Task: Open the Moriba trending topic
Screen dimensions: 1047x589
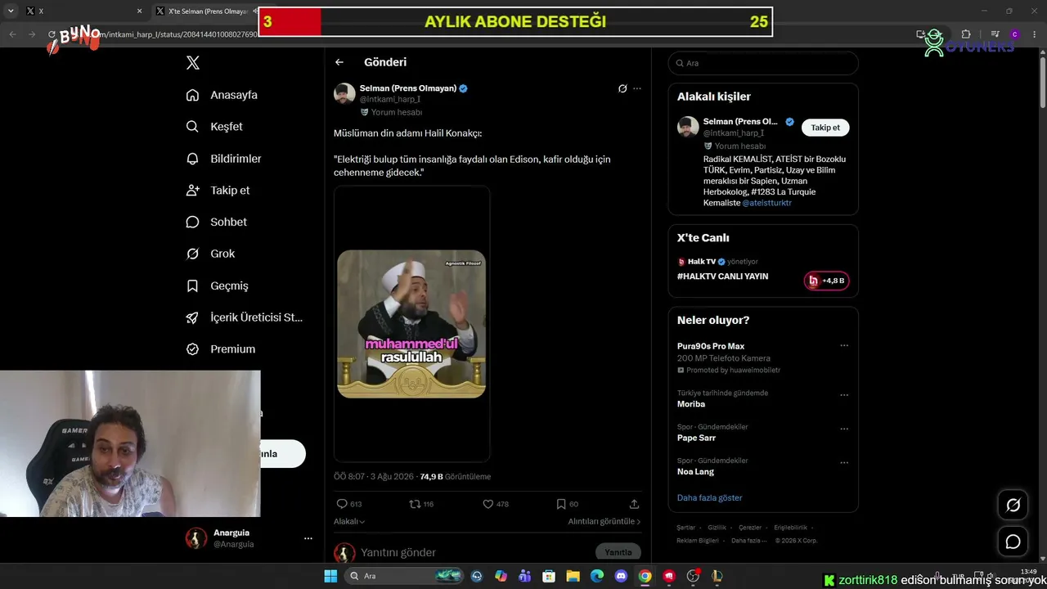Action: click(x=691, y=404)
